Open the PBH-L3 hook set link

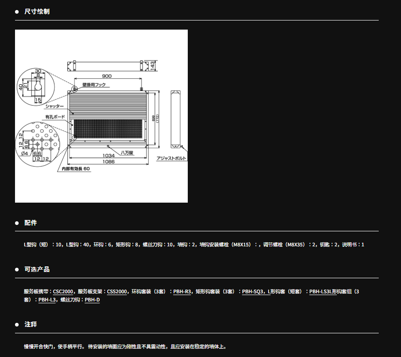point(47,300)
